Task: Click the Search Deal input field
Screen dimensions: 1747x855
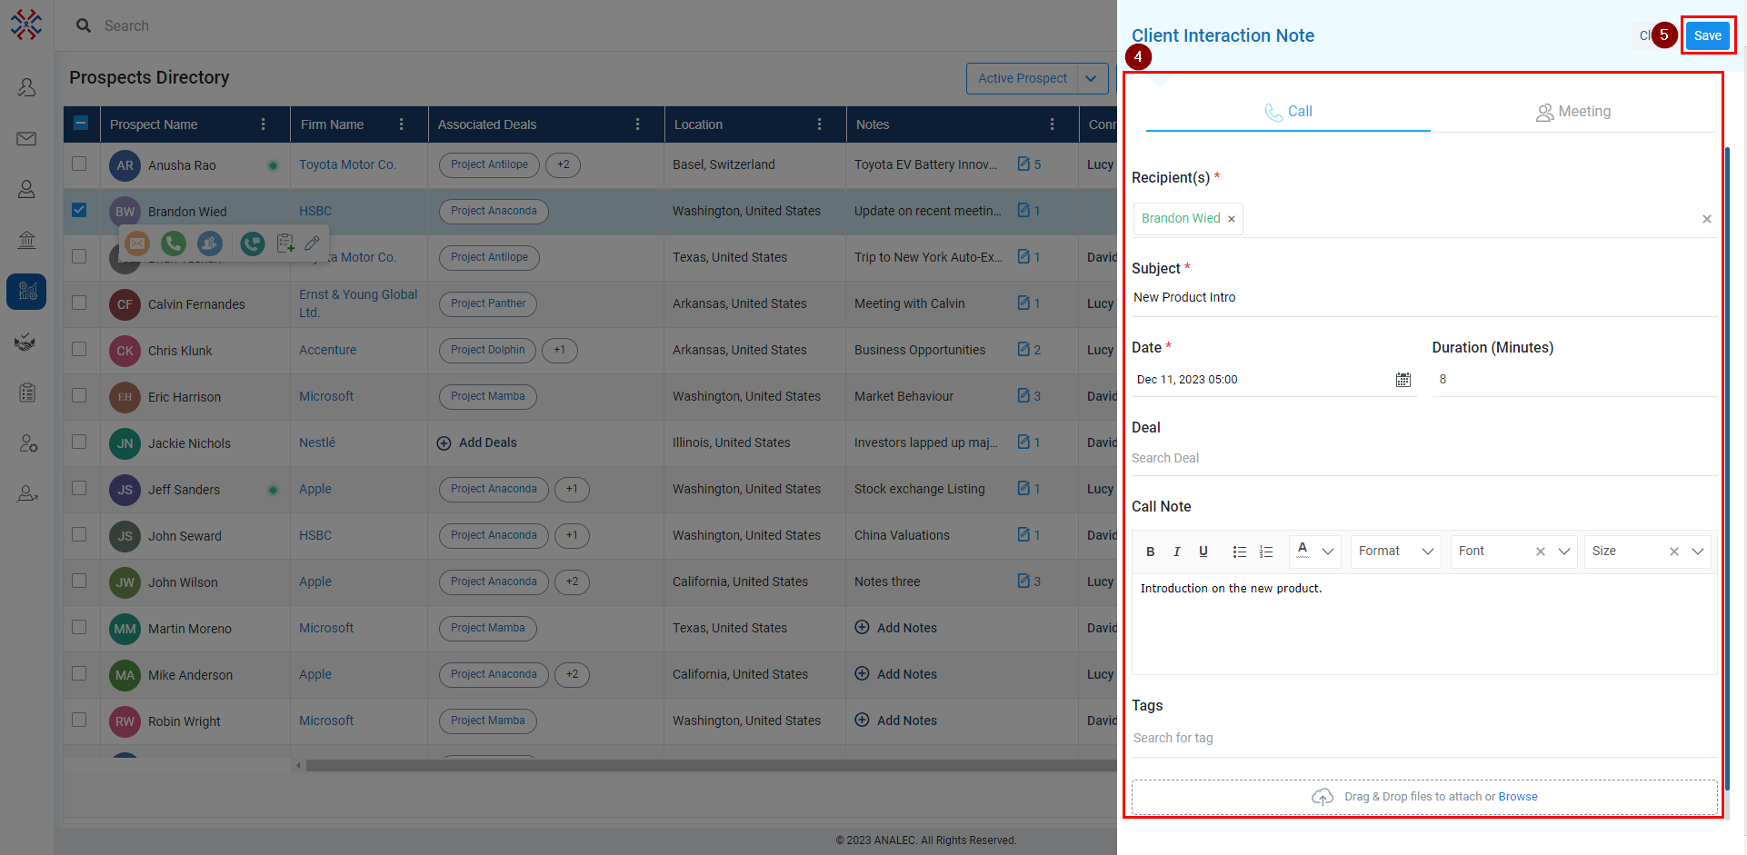Action: pos(1423,458)
